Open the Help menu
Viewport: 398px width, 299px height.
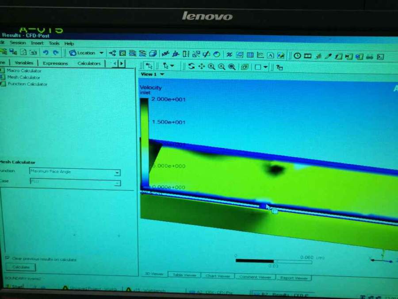pos(69,43)
